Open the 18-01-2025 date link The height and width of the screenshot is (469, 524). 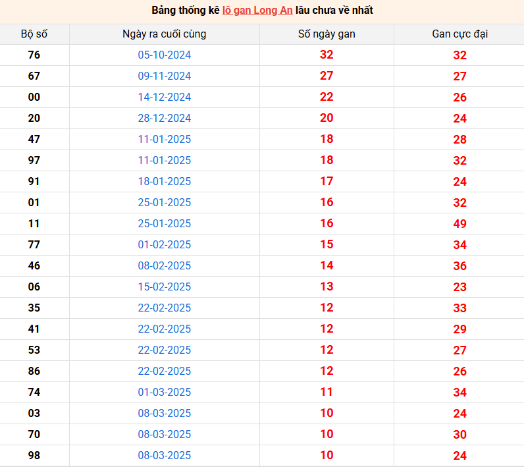tap(165, 181)
